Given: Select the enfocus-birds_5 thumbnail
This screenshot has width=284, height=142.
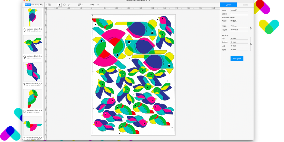Looking at the screenshot, I should pos(33,126).
